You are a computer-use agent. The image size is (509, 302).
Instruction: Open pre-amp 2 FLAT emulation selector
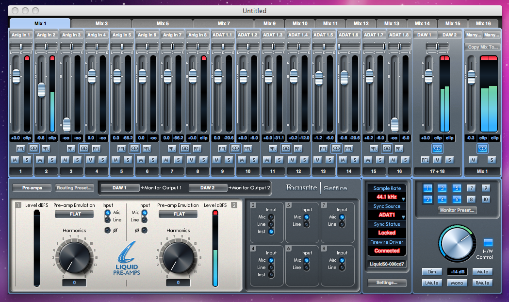[178, 214]
